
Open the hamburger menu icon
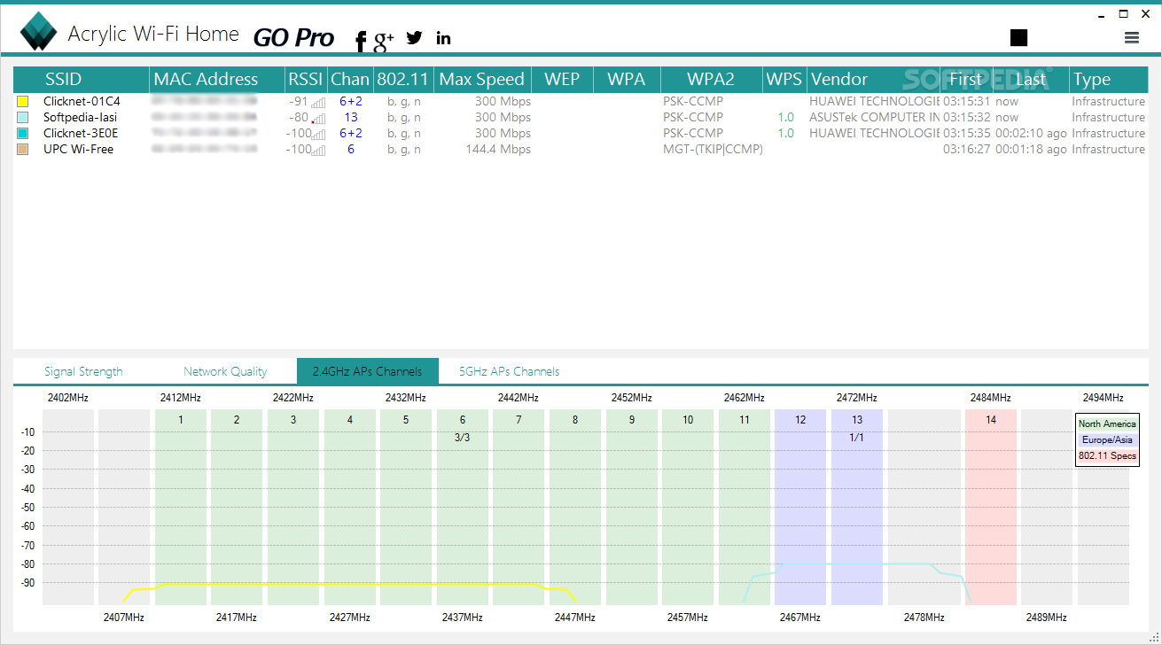point(1131,37)
